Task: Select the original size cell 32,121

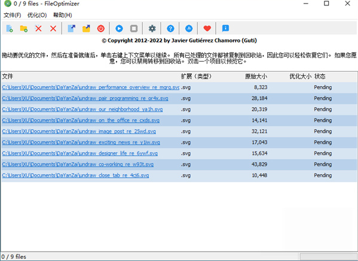Action: [259, 131]
